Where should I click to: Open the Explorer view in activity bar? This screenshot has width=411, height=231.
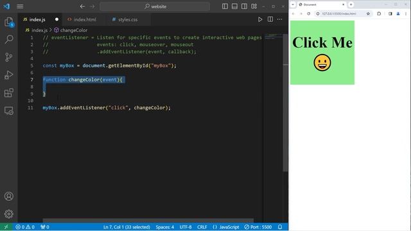coord(8,22)
